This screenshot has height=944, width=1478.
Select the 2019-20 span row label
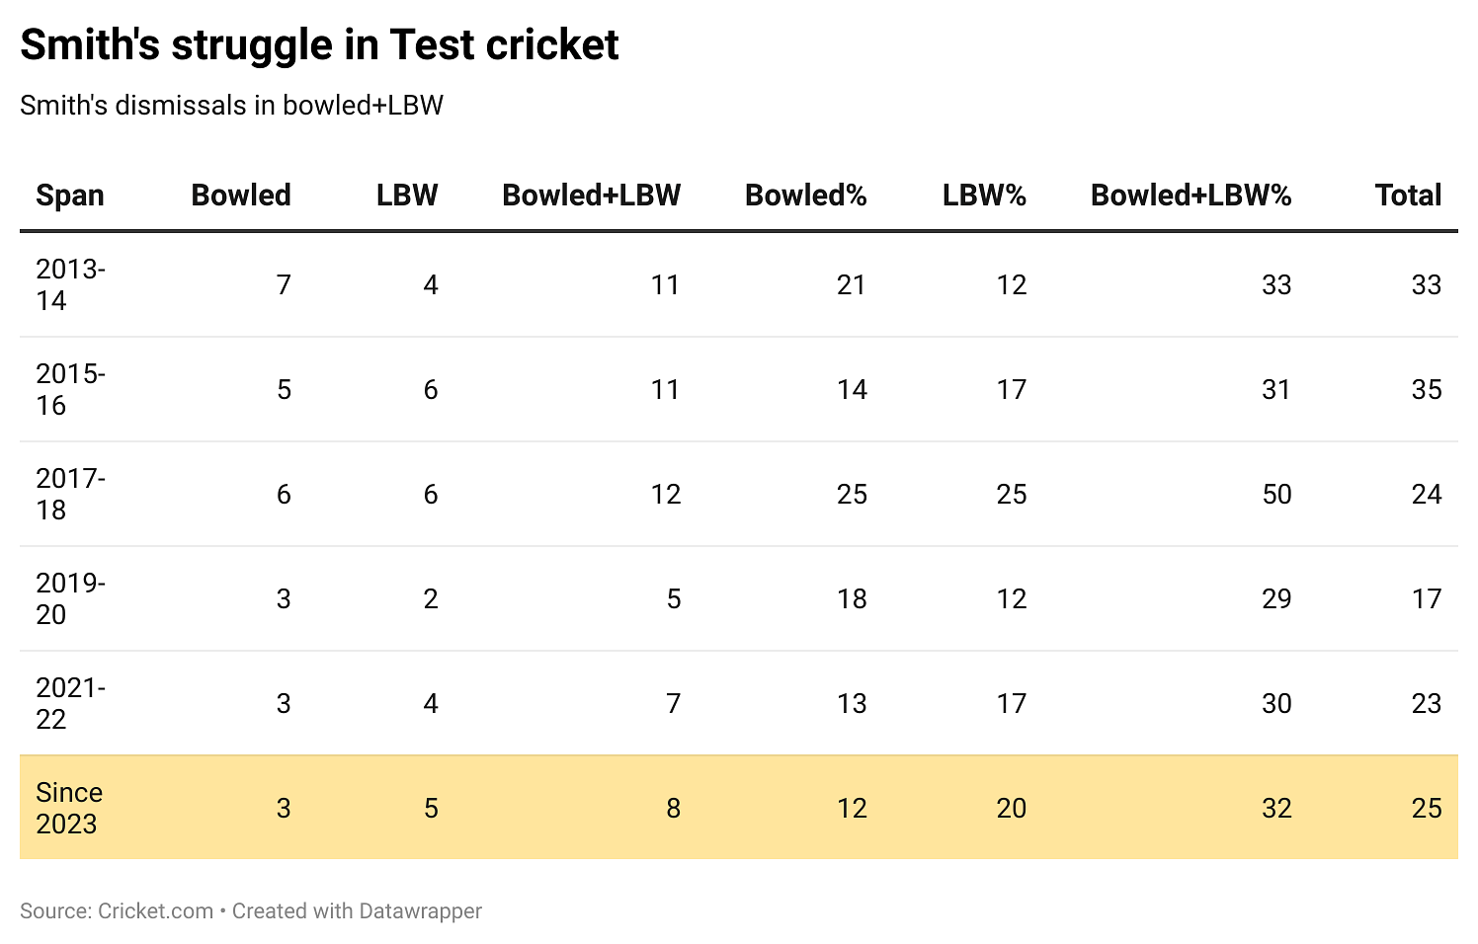coord(70,598)
